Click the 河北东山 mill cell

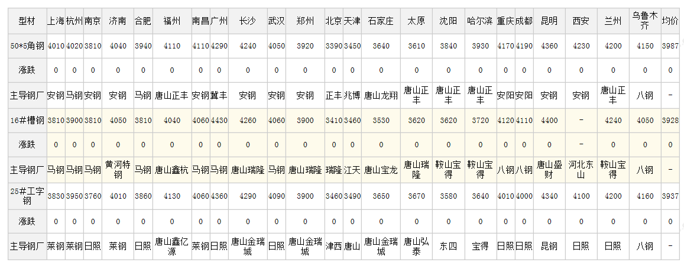pyautogui.click(x=581, y=170)
